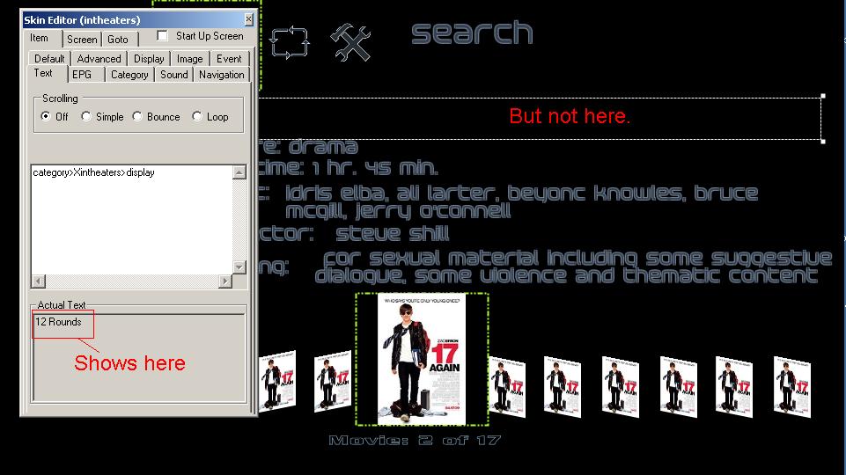Click the horizontal scroll left arrow
846x475 pixels.
pyautogui.click(x=38, y=281)
